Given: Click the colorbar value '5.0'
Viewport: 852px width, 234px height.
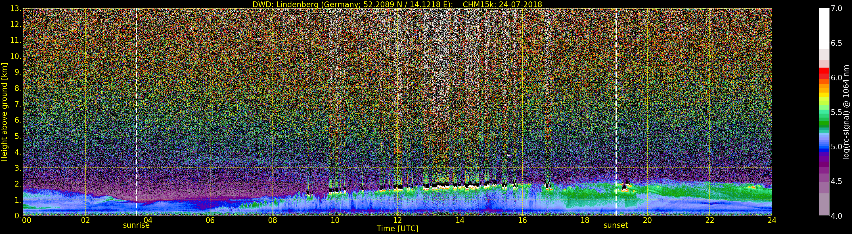Looking at the screenshot, I should (x=836, y=147).
